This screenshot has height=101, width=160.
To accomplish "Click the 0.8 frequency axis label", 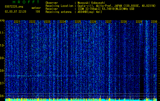I will tap(2, 71).
